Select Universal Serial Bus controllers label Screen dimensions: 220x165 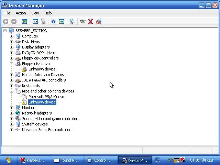[x=47, y=130]
